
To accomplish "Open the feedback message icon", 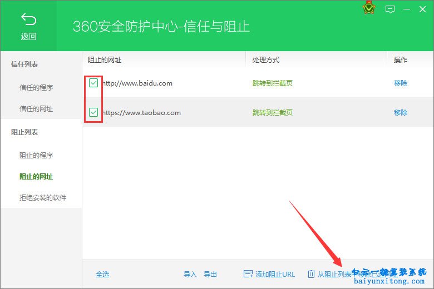I will tap(390, 9).
